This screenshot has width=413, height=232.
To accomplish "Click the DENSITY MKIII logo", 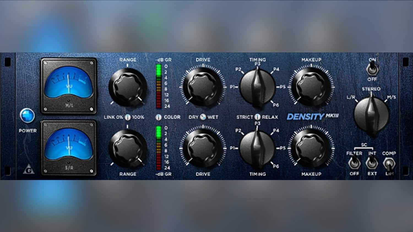I will [x=313, y=117].
